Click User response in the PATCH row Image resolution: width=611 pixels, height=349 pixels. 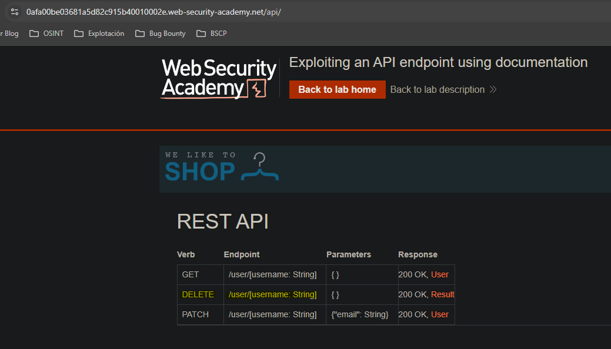tap(439, 314)
